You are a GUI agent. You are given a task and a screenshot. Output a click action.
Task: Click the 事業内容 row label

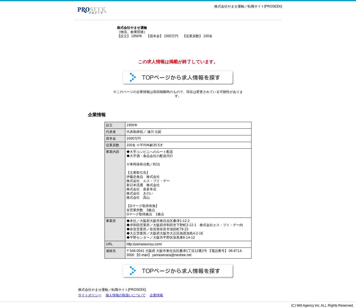115,183
